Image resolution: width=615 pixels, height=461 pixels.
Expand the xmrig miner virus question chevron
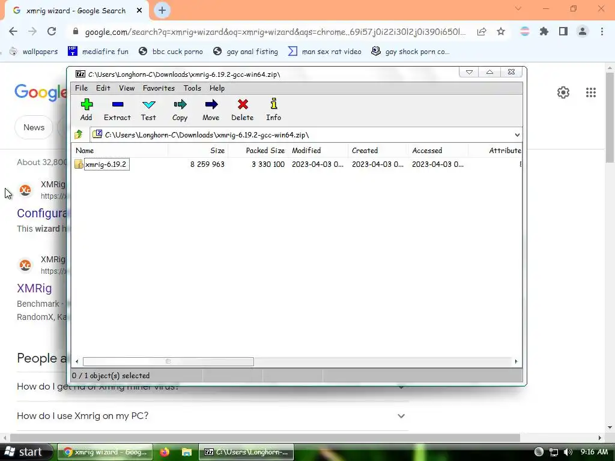point(401,388)
